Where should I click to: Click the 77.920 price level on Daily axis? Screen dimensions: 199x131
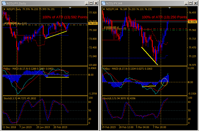(93, 13)
